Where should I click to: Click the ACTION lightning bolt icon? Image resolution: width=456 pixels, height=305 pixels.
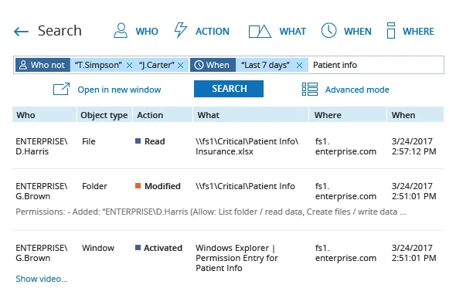tap(180, 30)
